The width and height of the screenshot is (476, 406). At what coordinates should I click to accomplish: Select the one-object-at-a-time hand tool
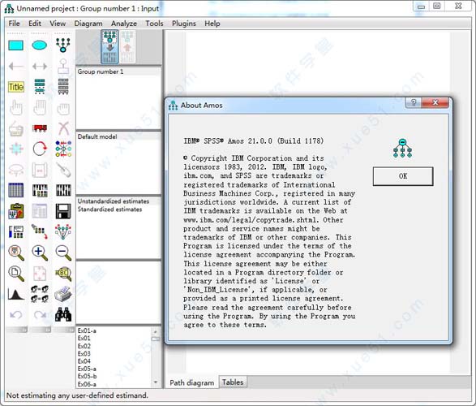click(15, 108)
